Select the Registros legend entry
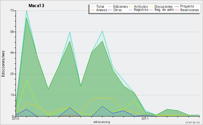The height and width of the screenshot is (125, 203). [141, 10]
